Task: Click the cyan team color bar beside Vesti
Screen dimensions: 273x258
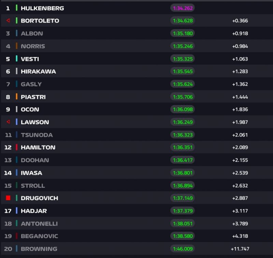Action: tap(16, 59)
